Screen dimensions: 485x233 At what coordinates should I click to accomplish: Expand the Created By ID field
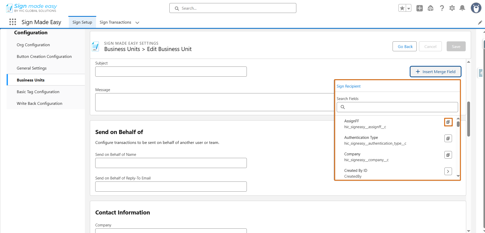(448, 172)
